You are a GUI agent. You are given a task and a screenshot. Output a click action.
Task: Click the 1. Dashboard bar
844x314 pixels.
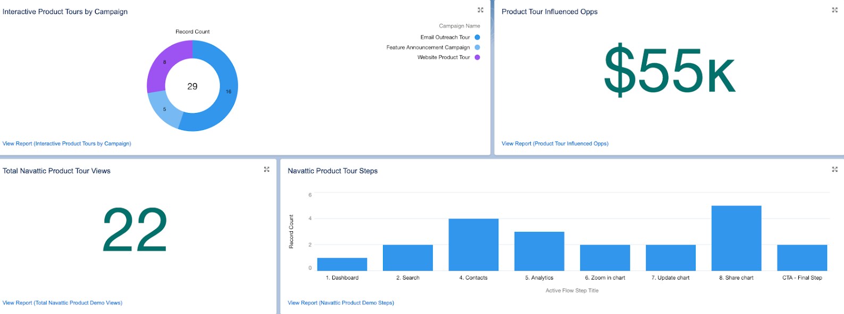[342, 264]
